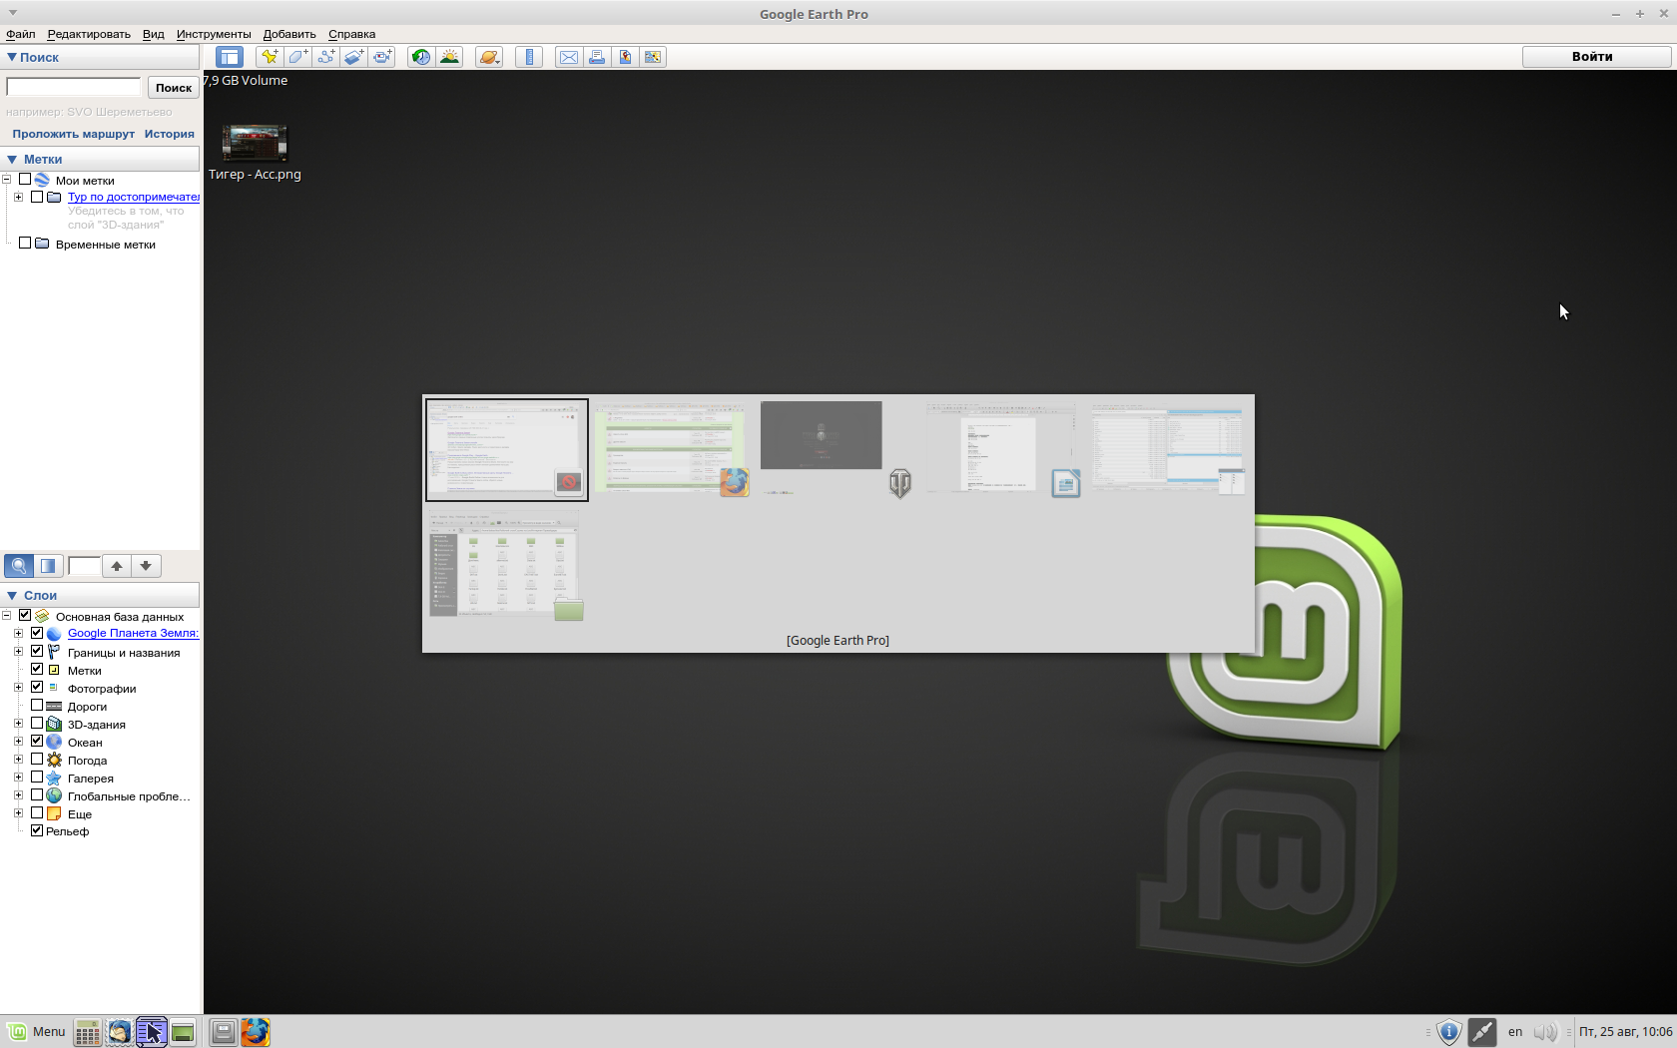Expand the Океан layer node
Screen dimensions: 1677x1048
coord(18,742)
